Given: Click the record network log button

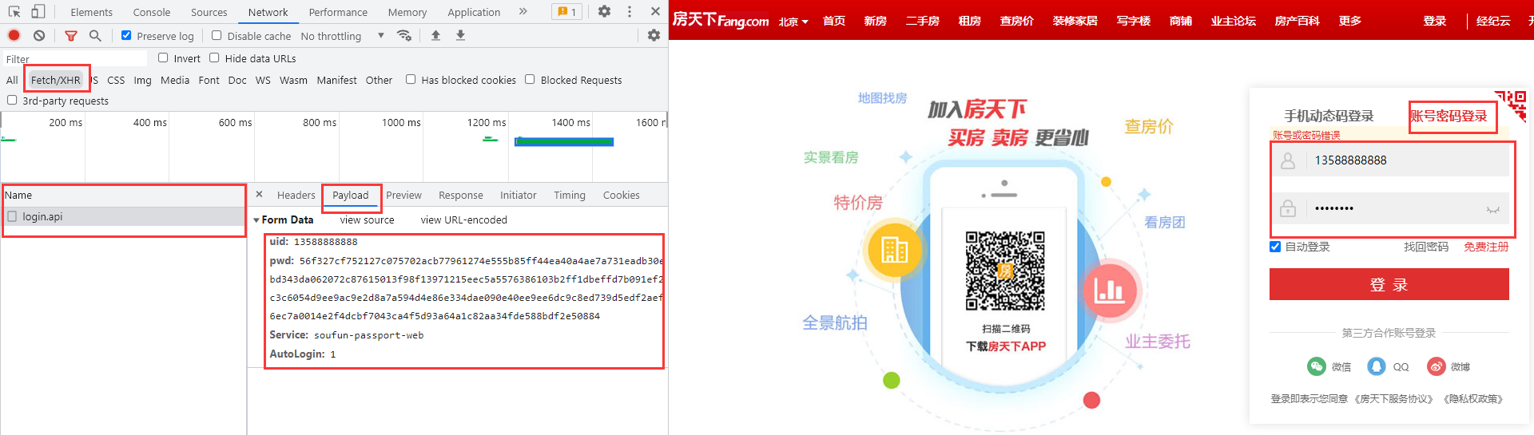Looking at the screenshot, I should click(x=14, y=35).
